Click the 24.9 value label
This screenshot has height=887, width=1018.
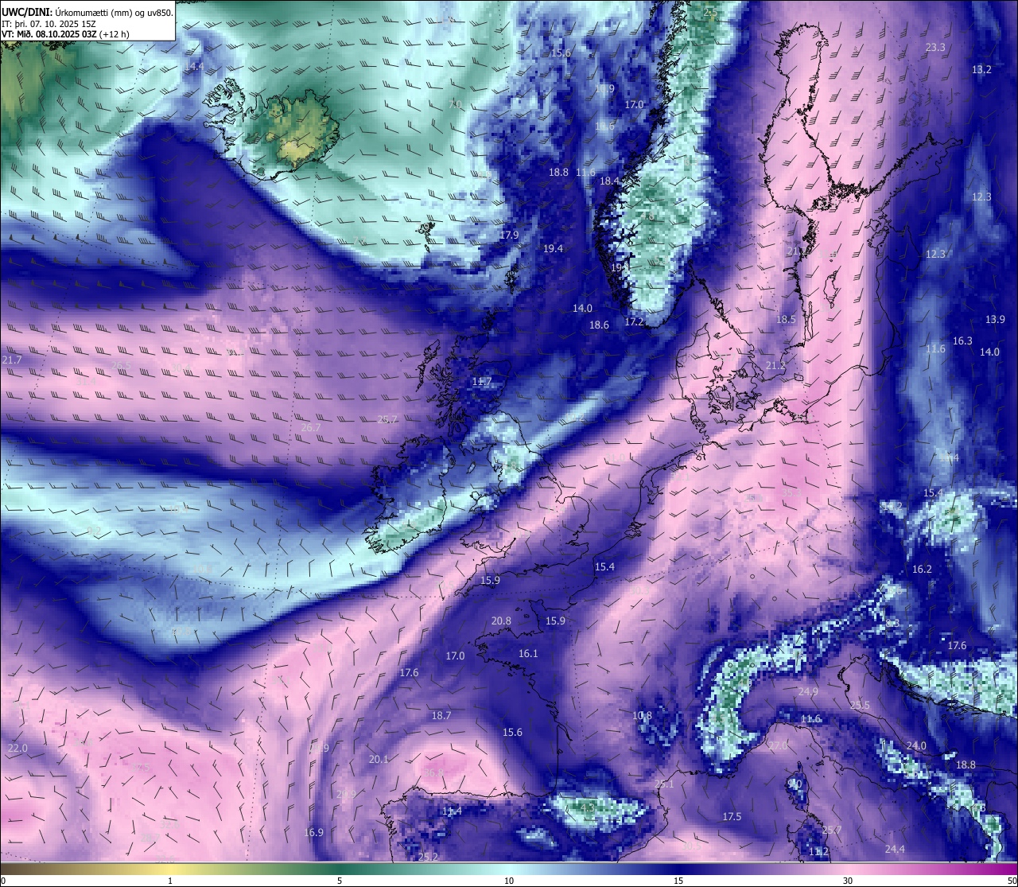pos(808,692)
